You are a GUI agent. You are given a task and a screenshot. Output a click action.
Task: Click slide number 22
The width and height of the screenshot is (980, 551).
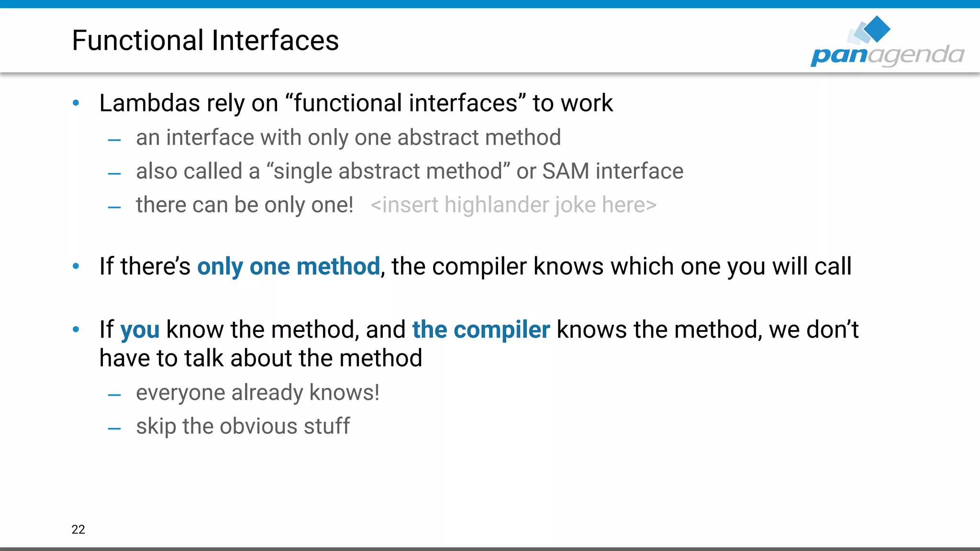(78, 529)
